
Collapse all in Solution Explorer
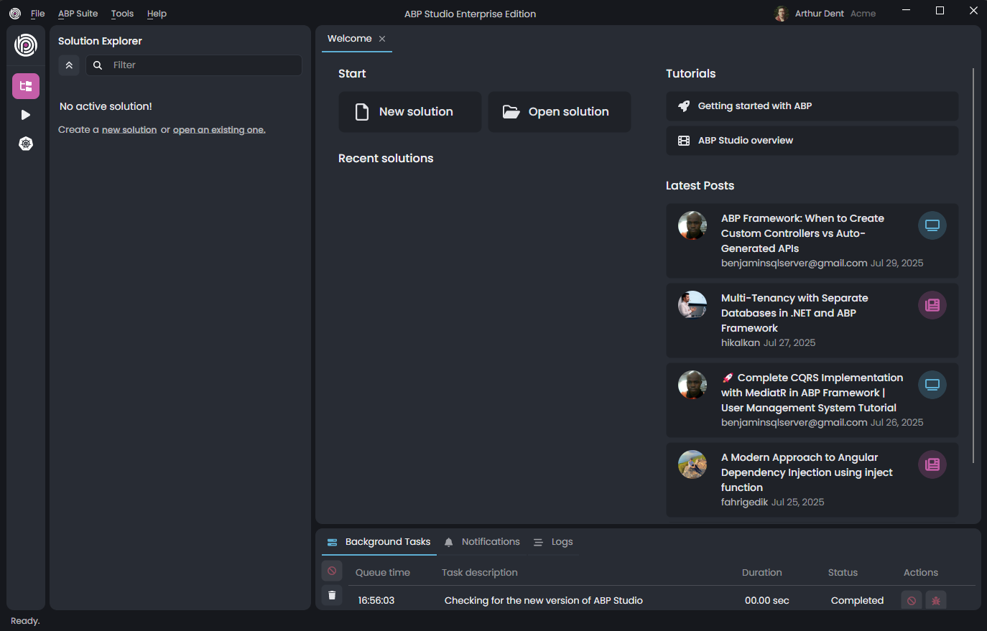[69, 65]
